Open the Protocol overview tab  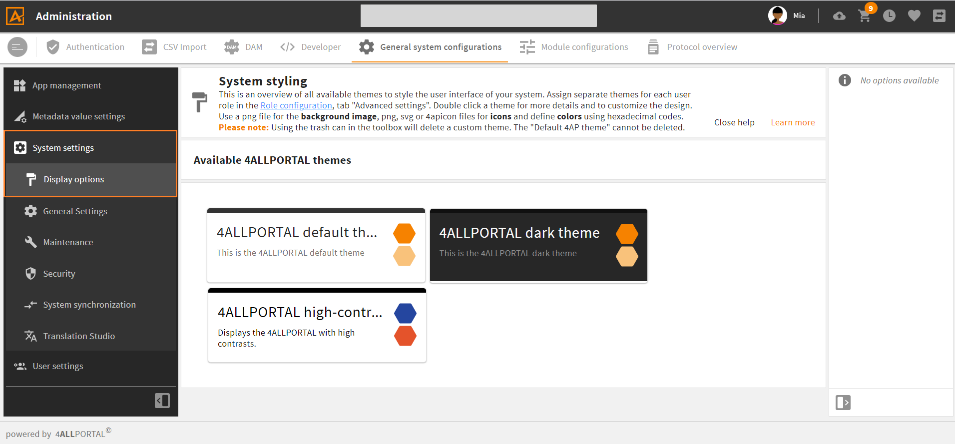692,47
